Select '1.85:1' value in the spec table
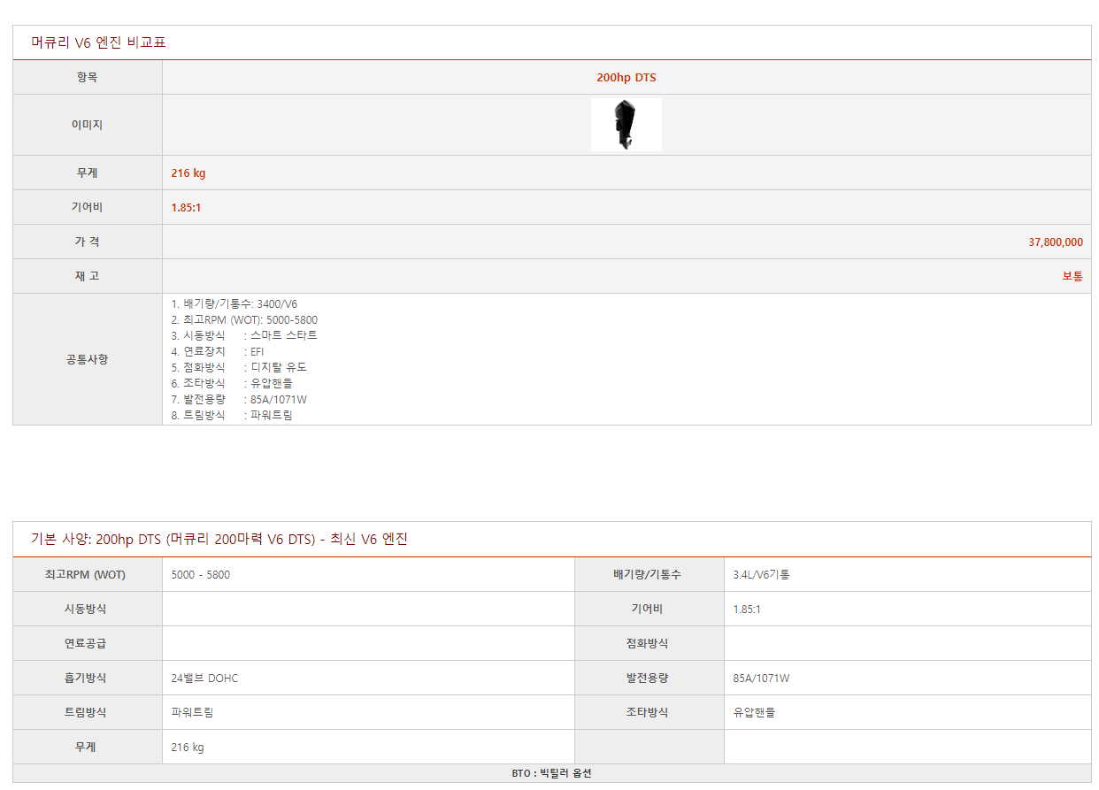The image size is (1099, 790). (748, 610)
